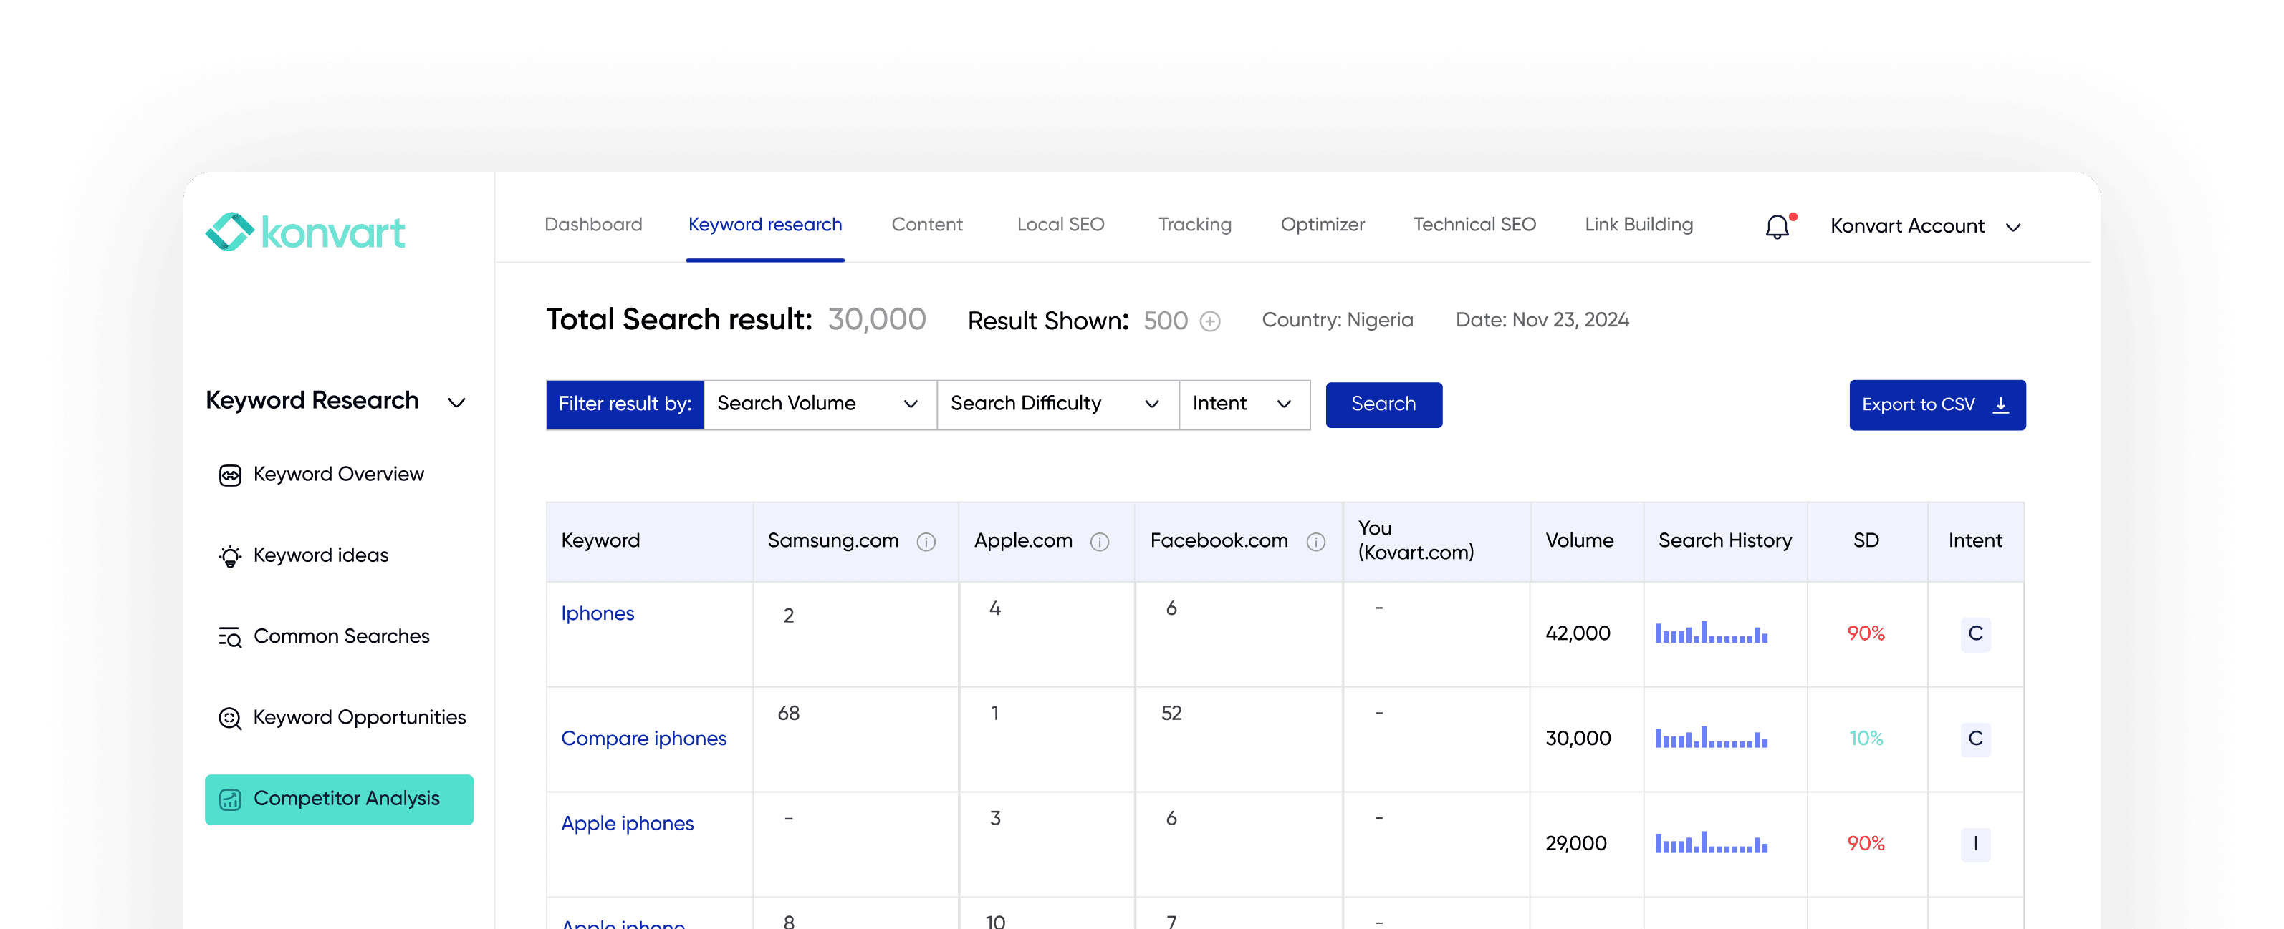This screenshot has height=929, width=2284.
Task: Open the Compare iphones keyword link
Action: [643, 738]
